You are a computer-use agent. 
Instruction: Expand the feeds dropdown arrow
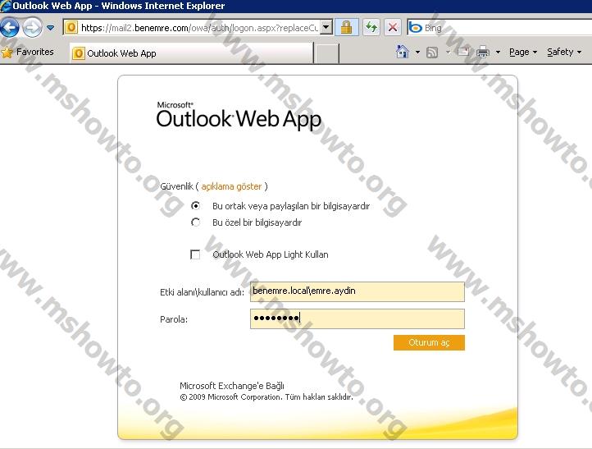pos(448,53)
